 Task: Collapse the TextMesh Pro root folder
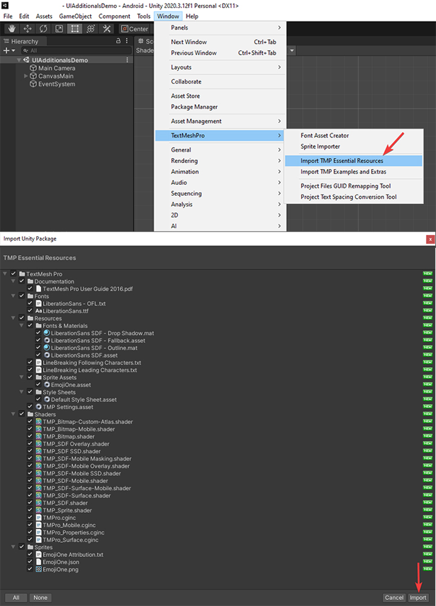click(x=5, y=274)
